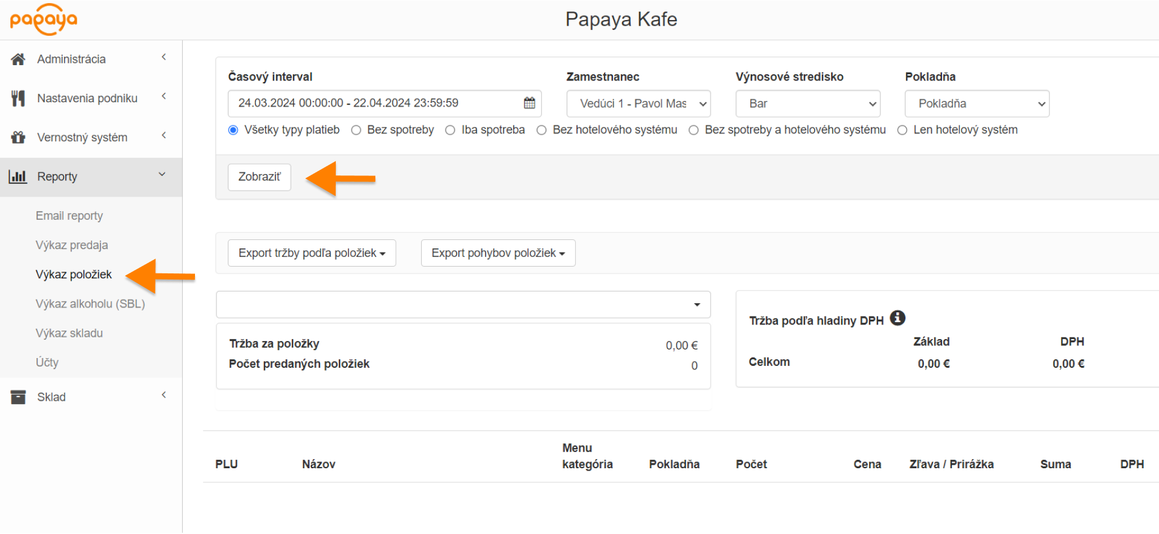The width and height of the screenshot is (1159, 534).
Task: Click the Administrácia home icon
Action: pyautogui.click(x=18, y=59)
